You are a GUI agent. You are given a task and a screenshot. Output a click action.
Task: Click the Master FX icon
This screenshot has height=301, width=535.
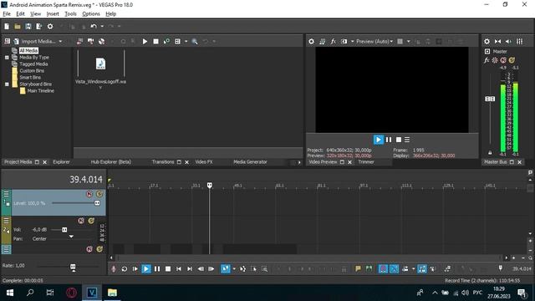coord(487,60)
